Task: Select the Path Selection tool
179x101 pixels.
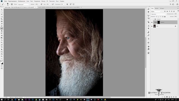Action: (2, 49)
